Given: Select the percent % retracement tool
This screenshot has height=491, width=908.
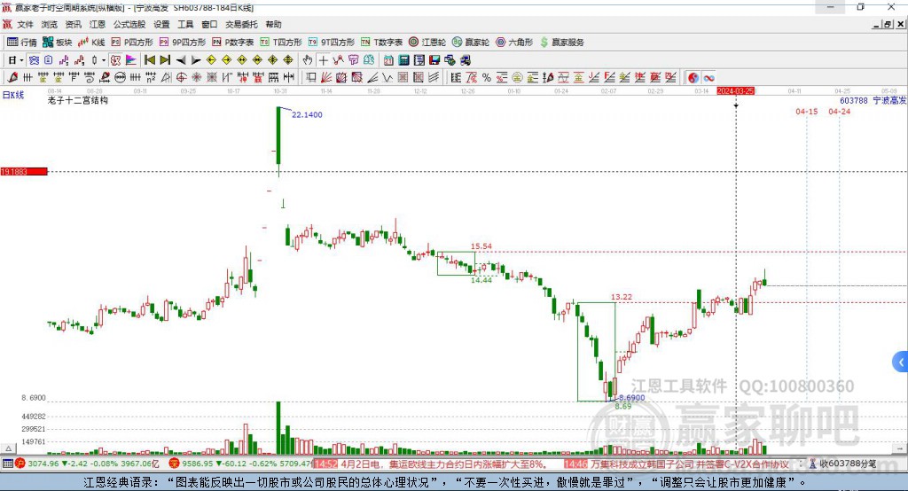Looking at the screenshot, I should click(x=487, y=78).
